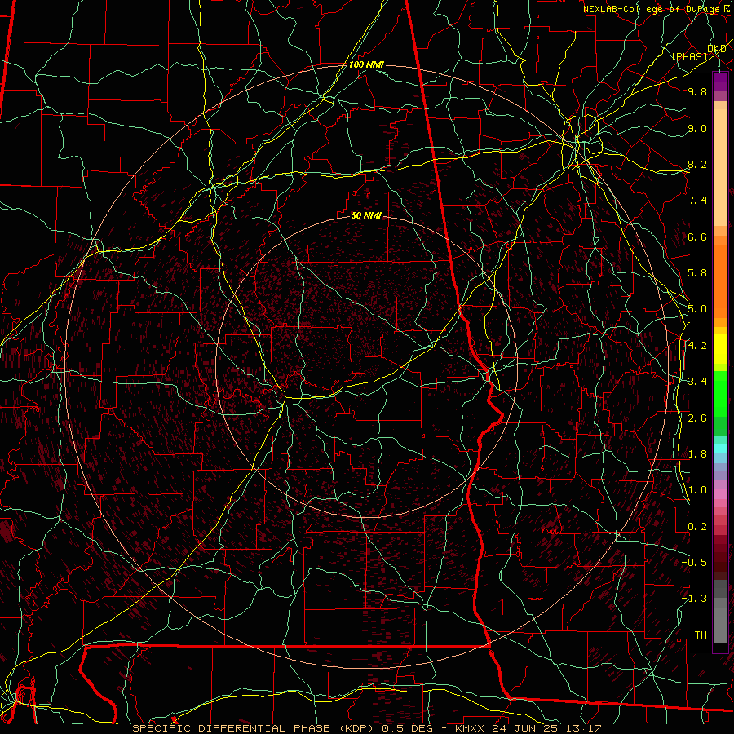Click the yellow segment of the color scale

tap(720, 349)
